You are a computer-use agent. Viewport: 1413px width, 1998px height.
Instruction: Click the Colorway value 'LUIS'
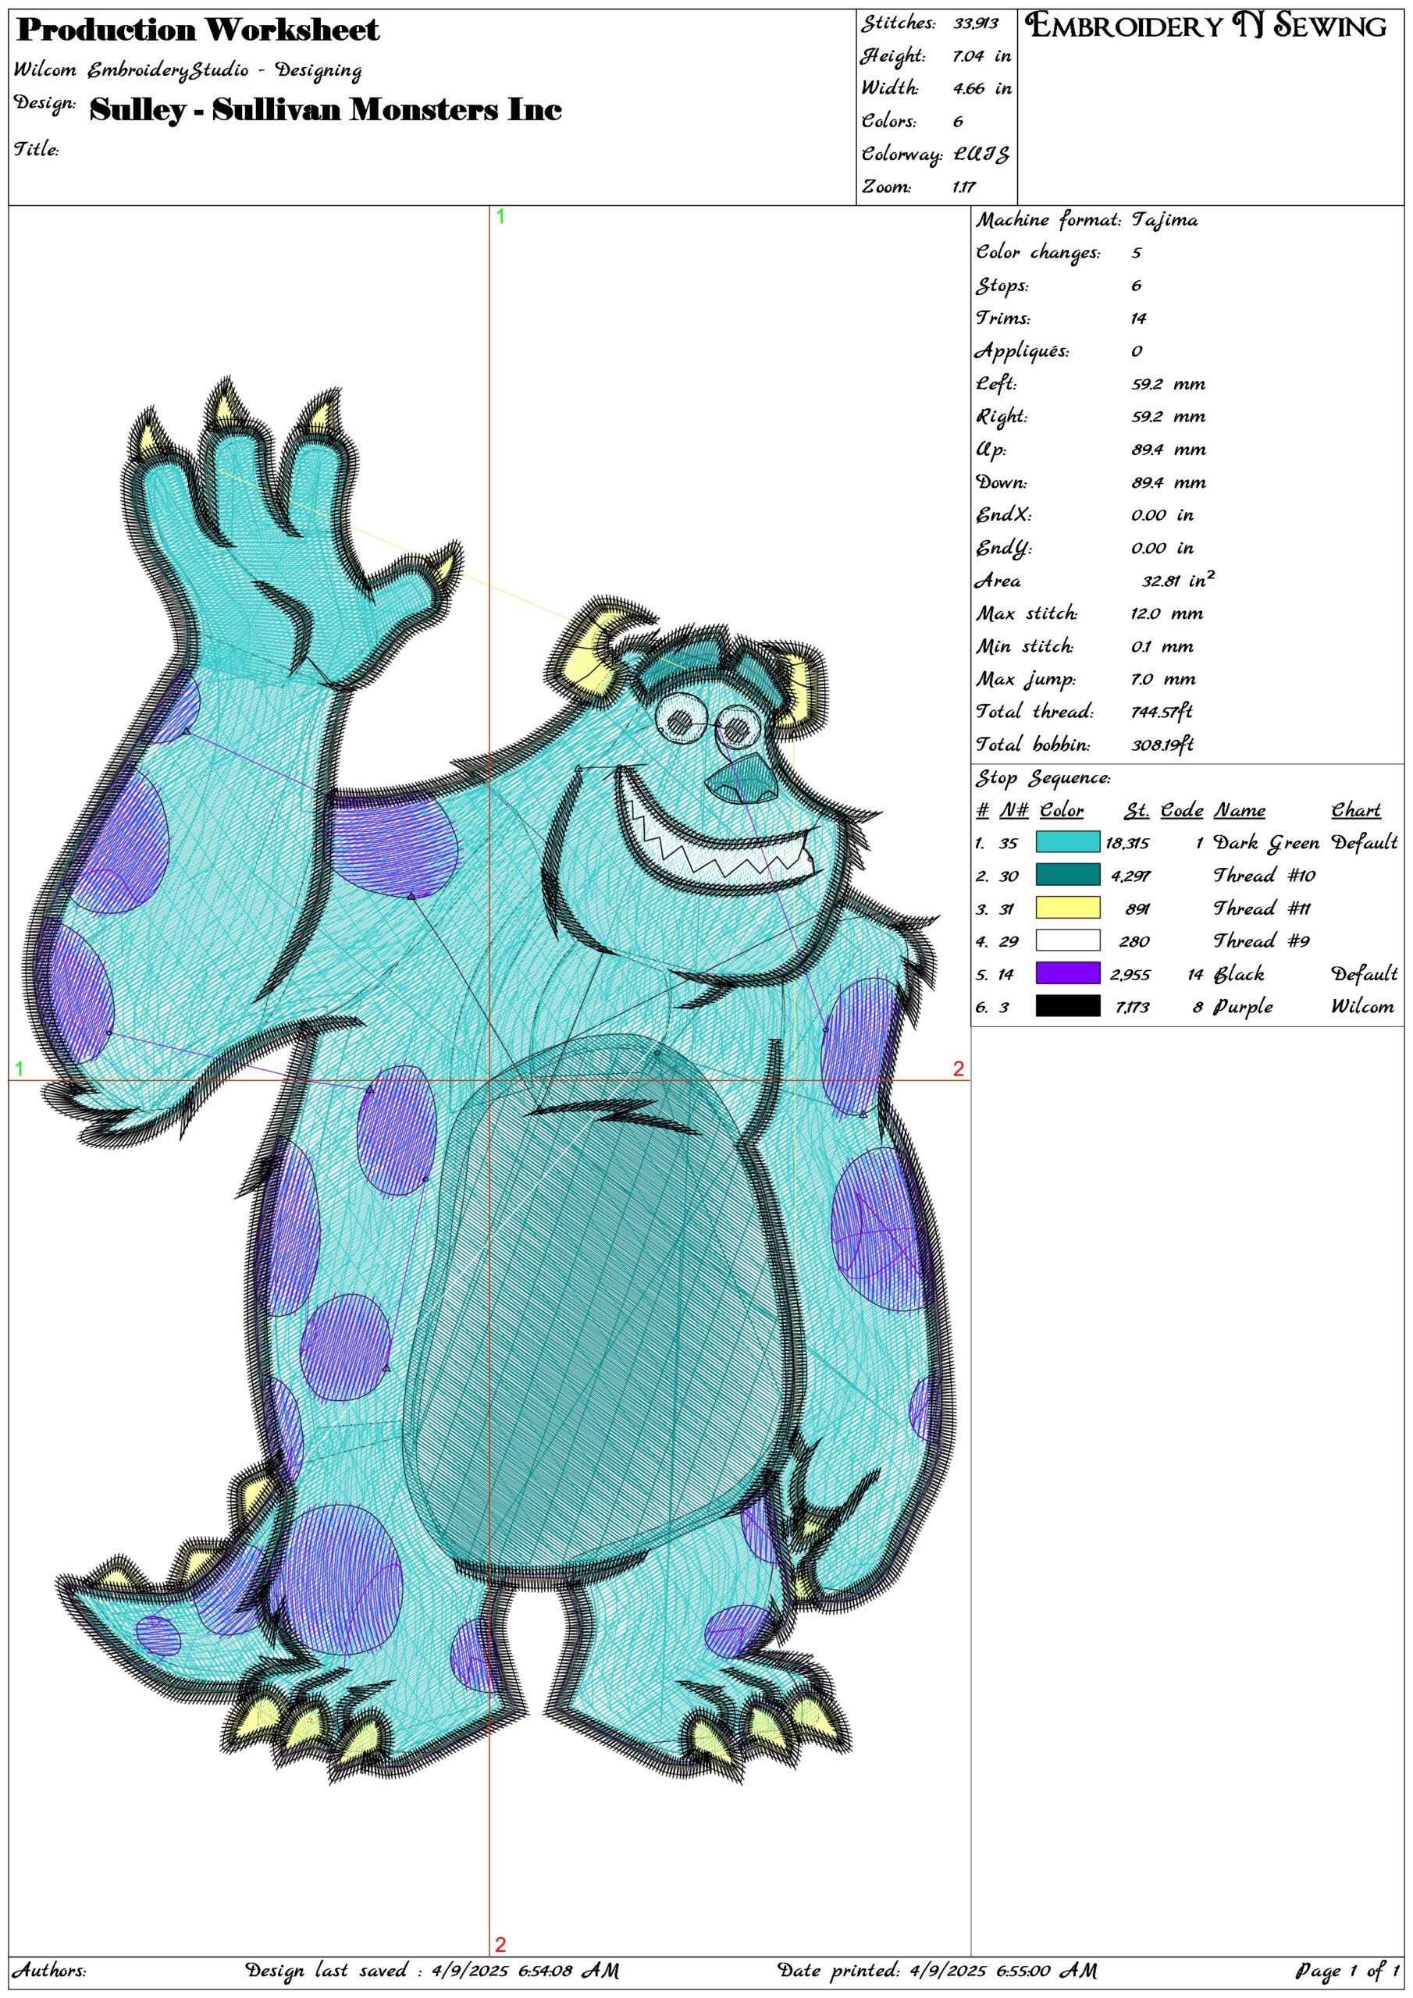[981, 155]
